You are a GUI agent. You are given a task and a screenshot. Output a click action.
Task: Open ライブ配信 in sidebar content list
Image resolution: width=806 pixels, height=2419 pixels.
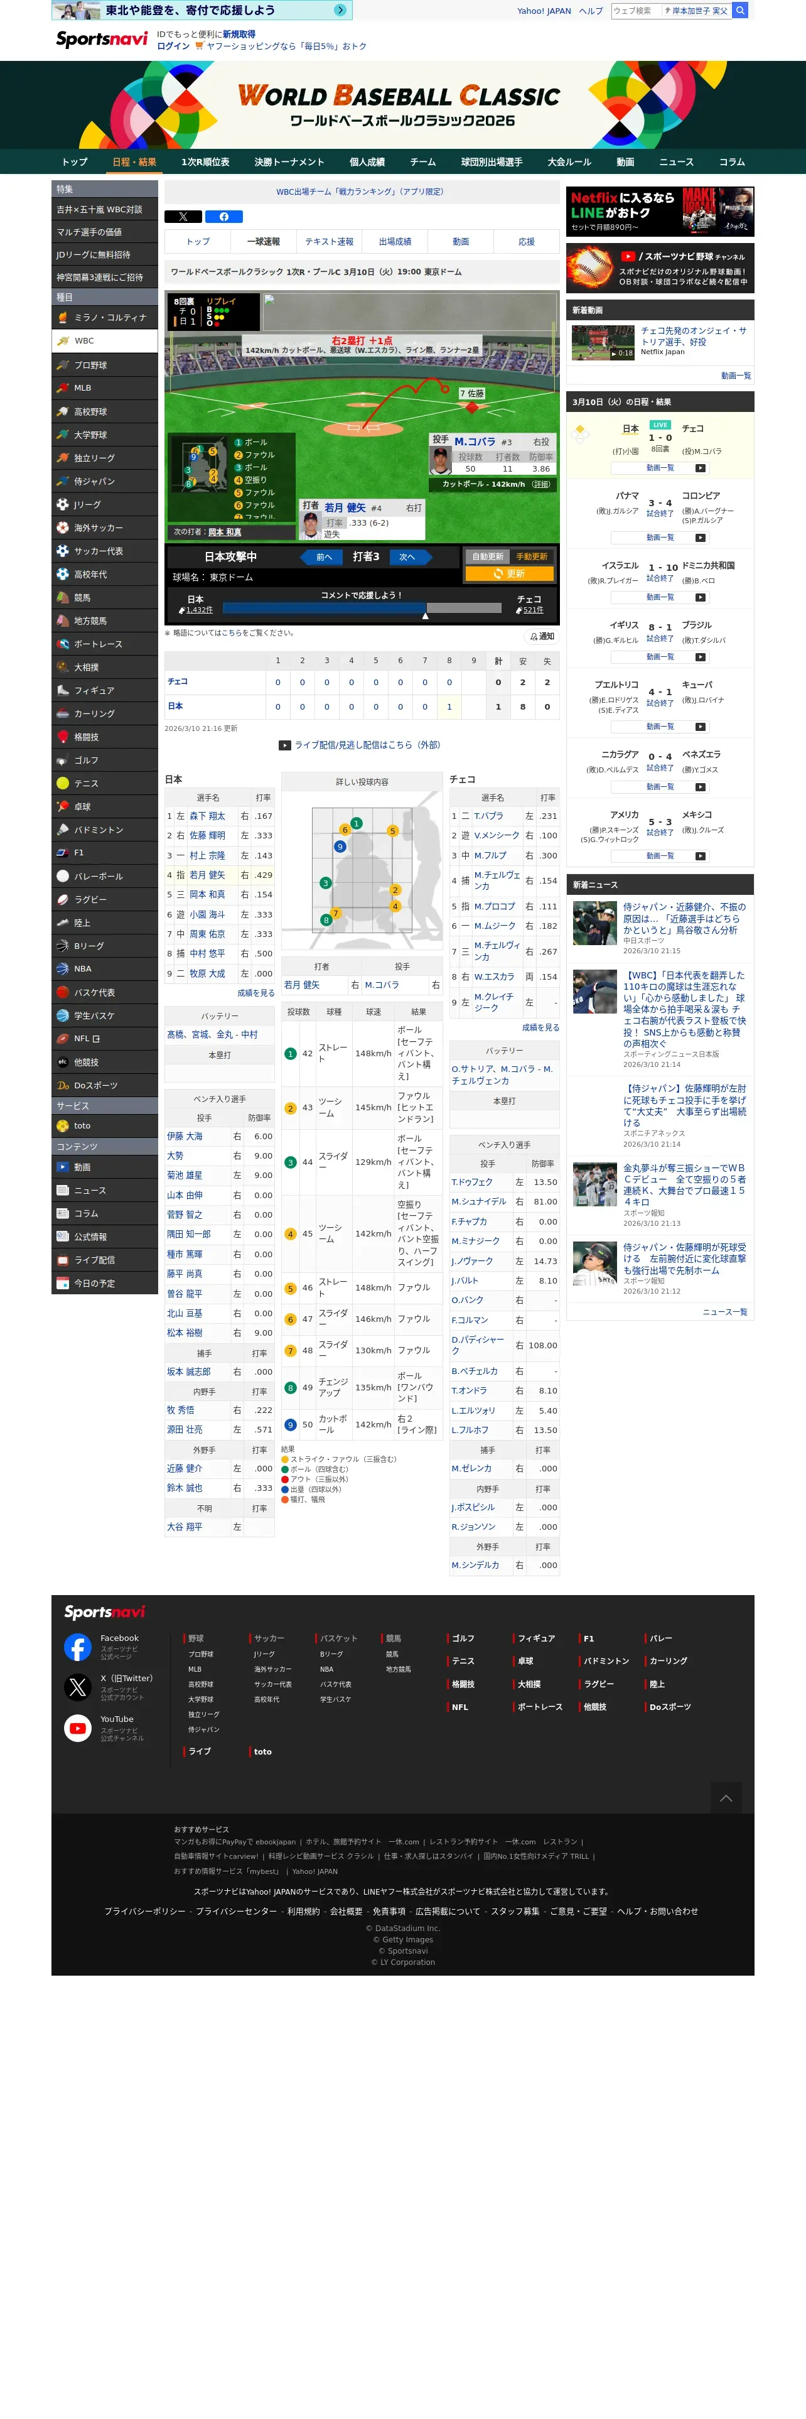pos(104,1259)
